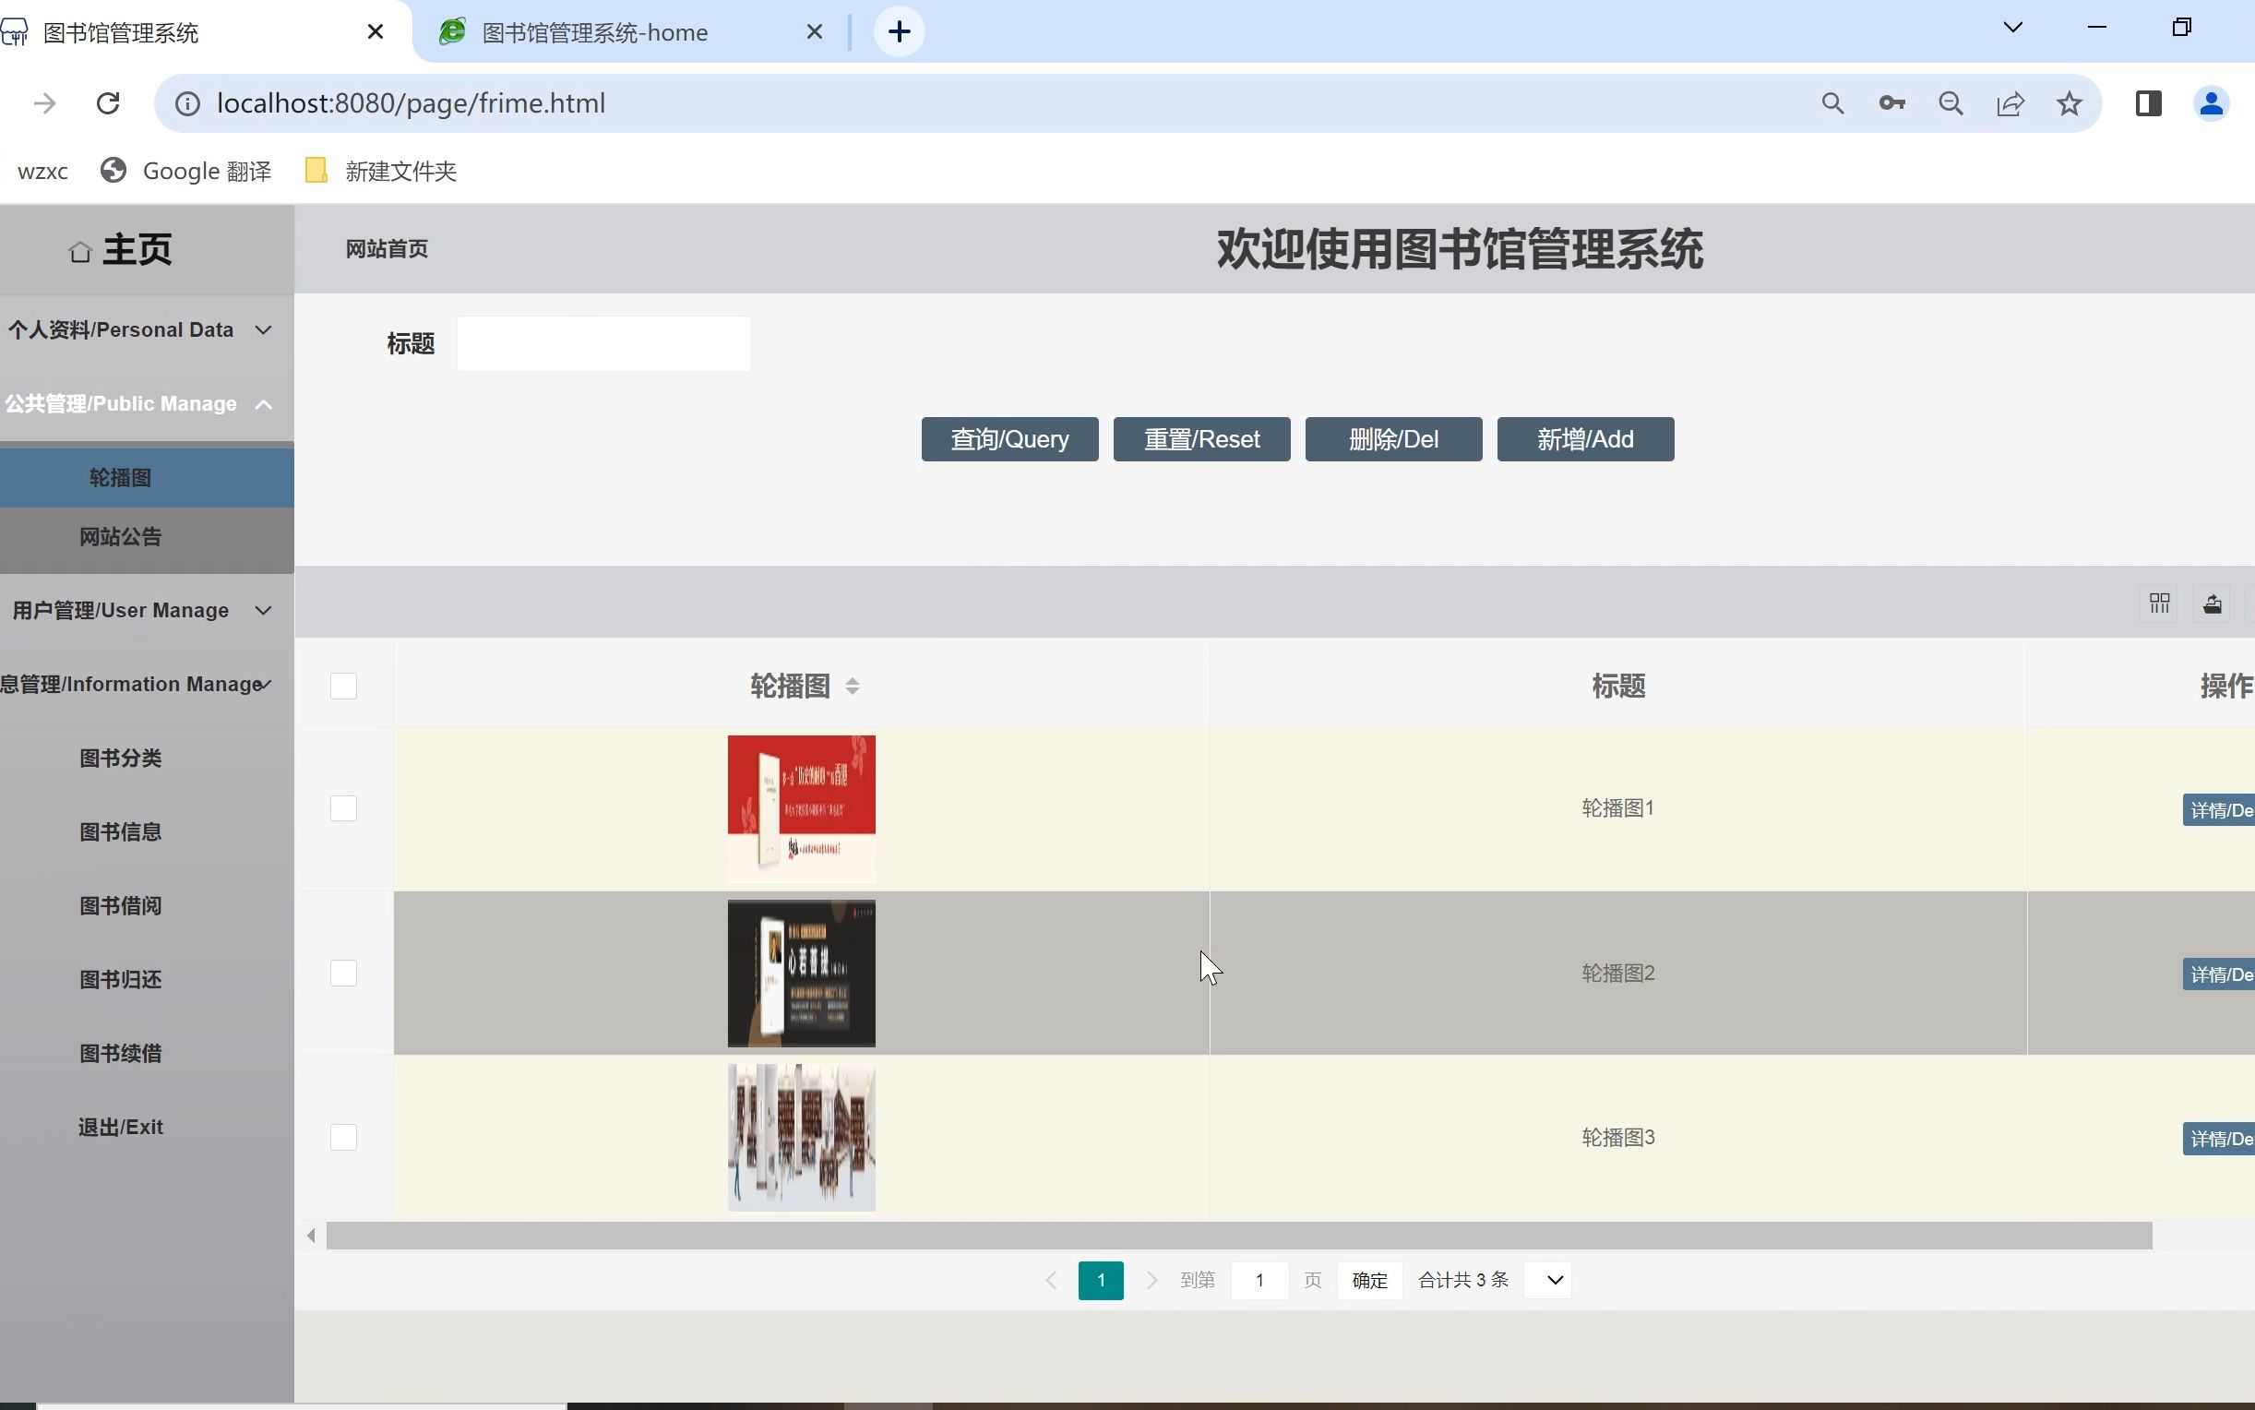Select 网站公告 in the sidebar menu
The image size is (2255, 1410).
pos(119,537)
